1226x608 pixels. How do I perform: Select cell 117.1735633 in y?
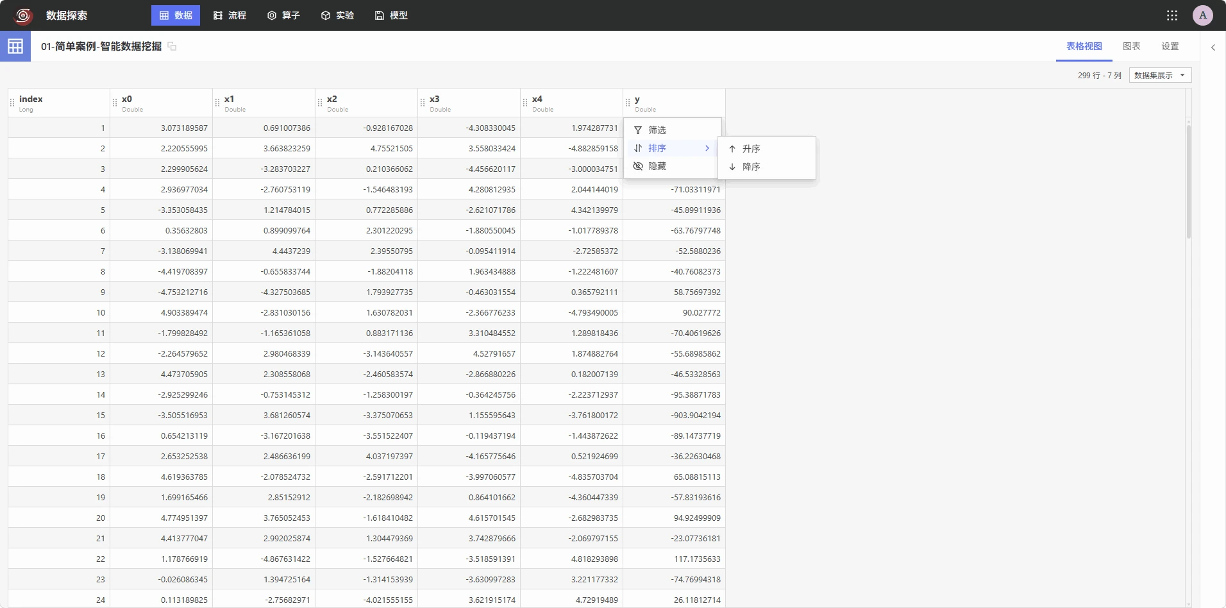[x=675, y=559]
